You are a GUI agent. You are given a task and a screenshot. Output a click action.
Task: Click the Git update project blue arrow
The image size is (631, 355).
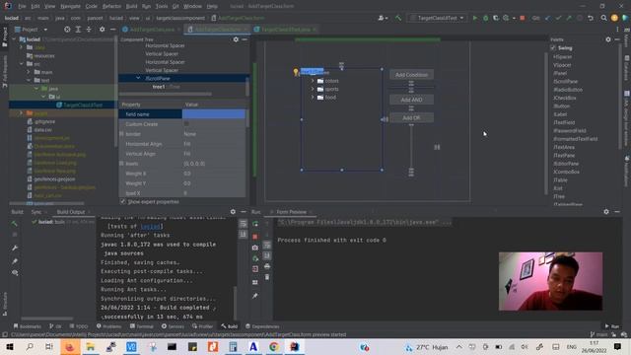coord(547,18)
